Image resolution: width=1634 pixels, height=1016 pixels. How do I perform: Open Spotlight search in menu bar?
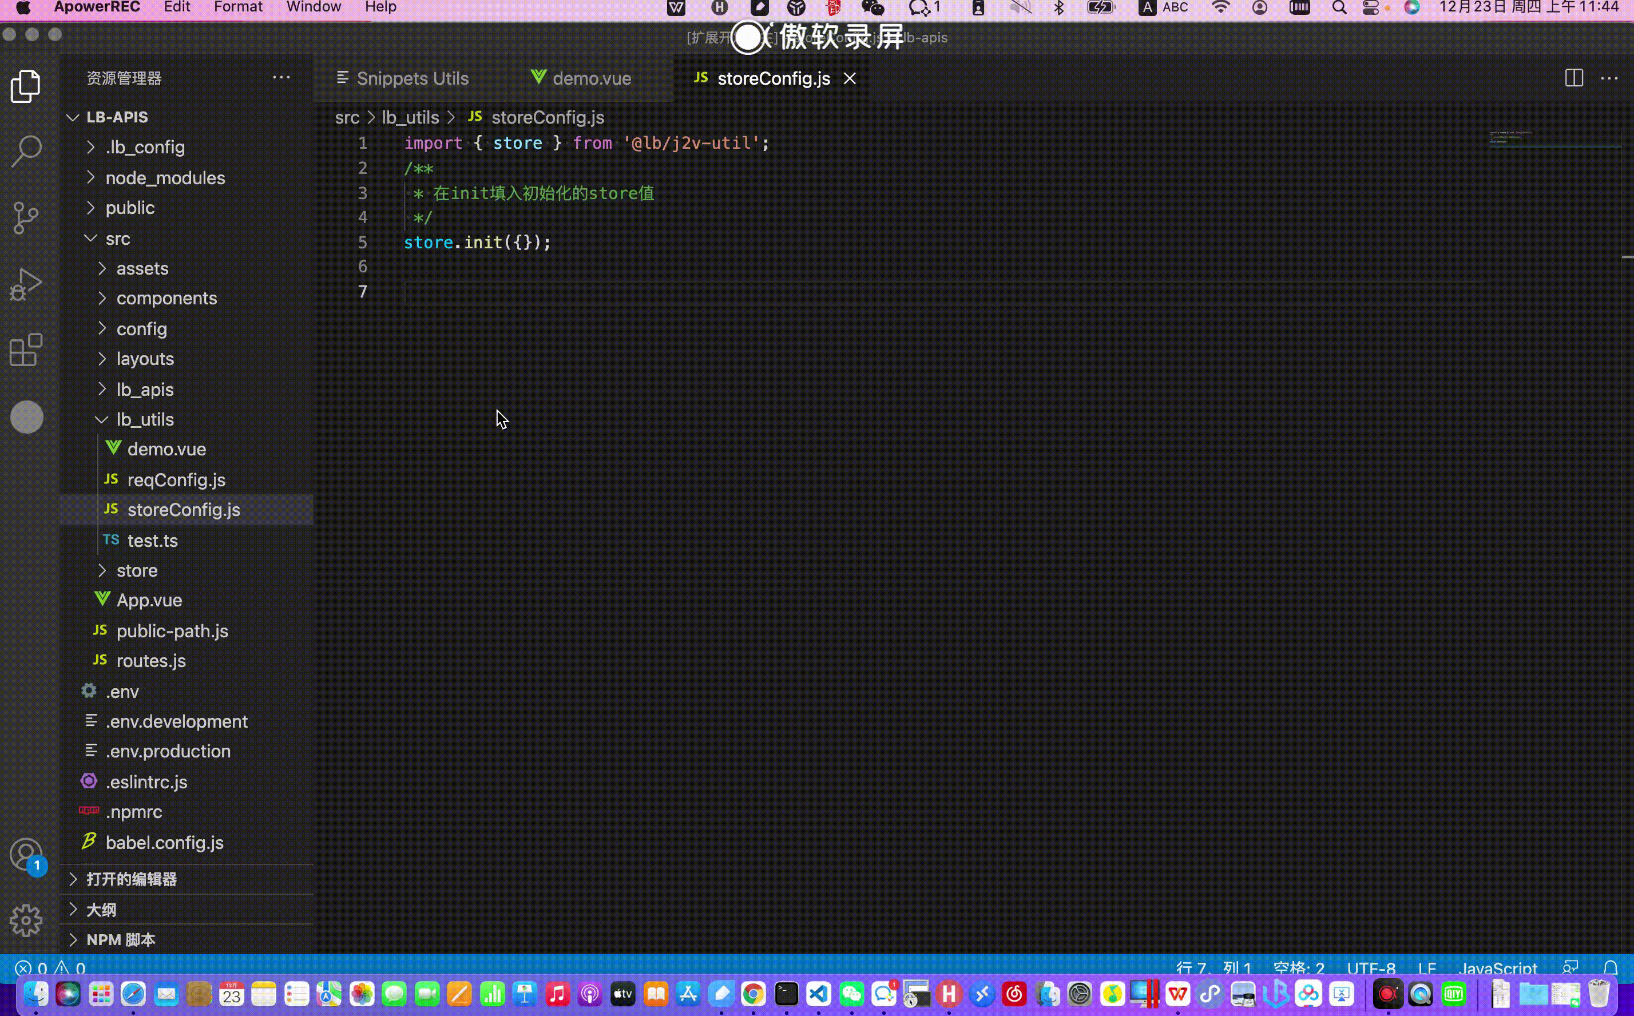pyautogui.click(x=1338, y=7)
